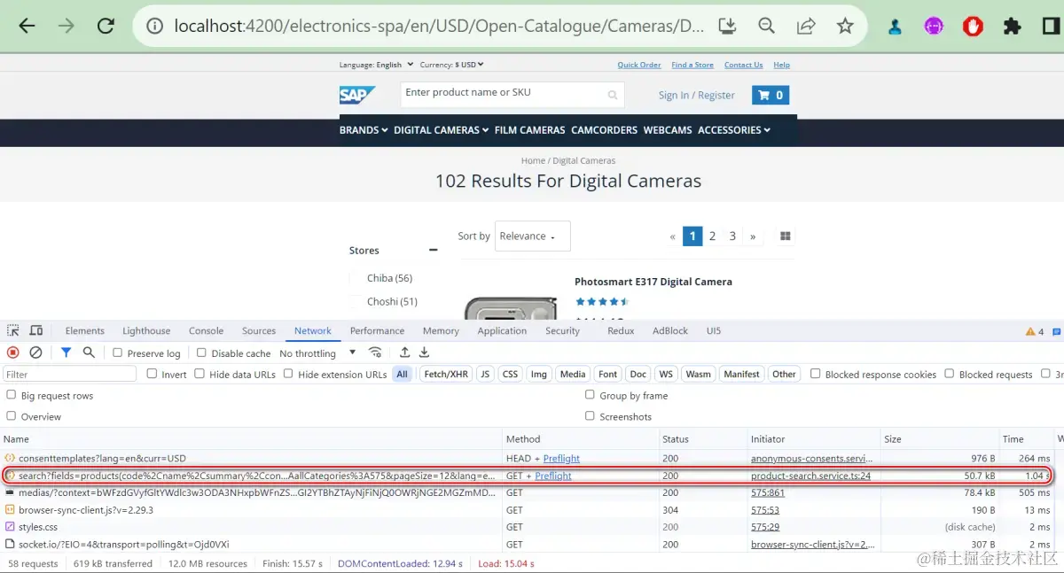Check Blocked response cookies
Viewport: 1064px width, 573px height.
(x=816, y=374)
